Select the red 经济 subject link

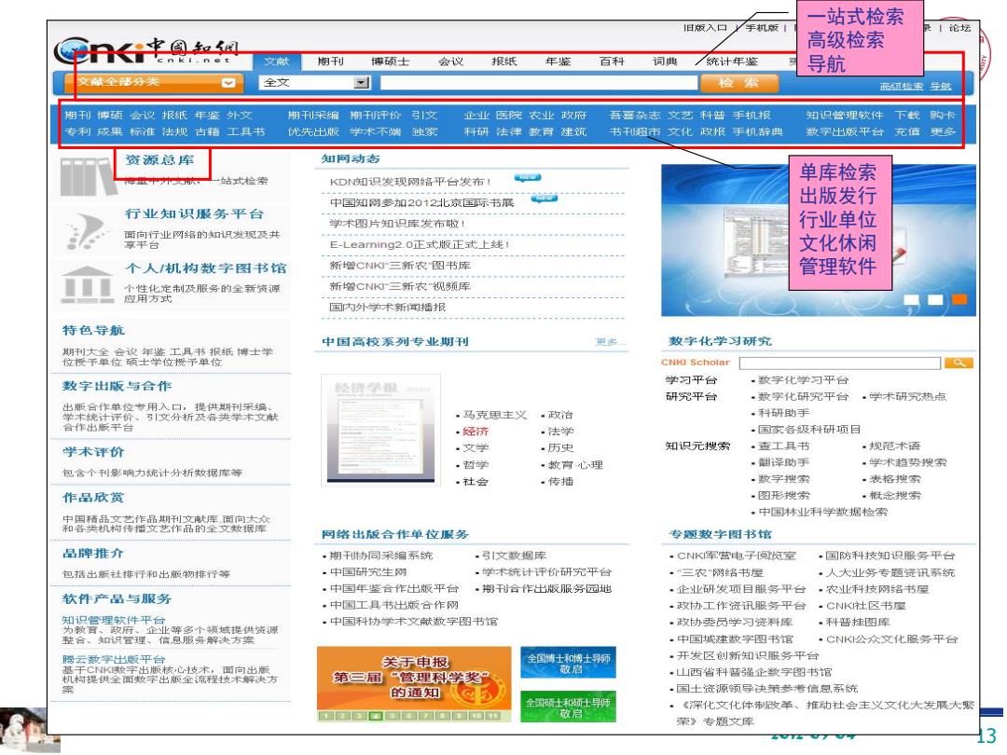click(x=476, y=432)
